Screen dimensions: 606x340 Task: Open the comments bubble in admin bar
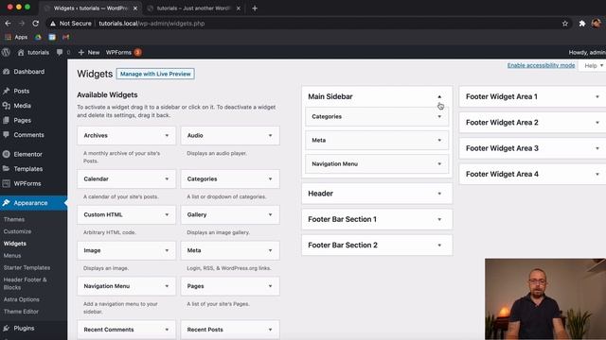pos(60,53)
